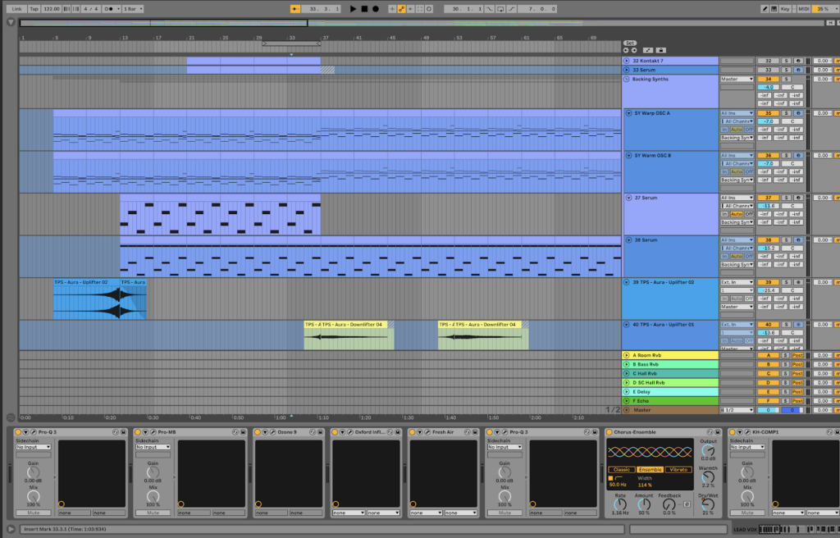This screenshot has height=538, width=840.
Task: Solo the 37 Serum track
Action: 785,198
